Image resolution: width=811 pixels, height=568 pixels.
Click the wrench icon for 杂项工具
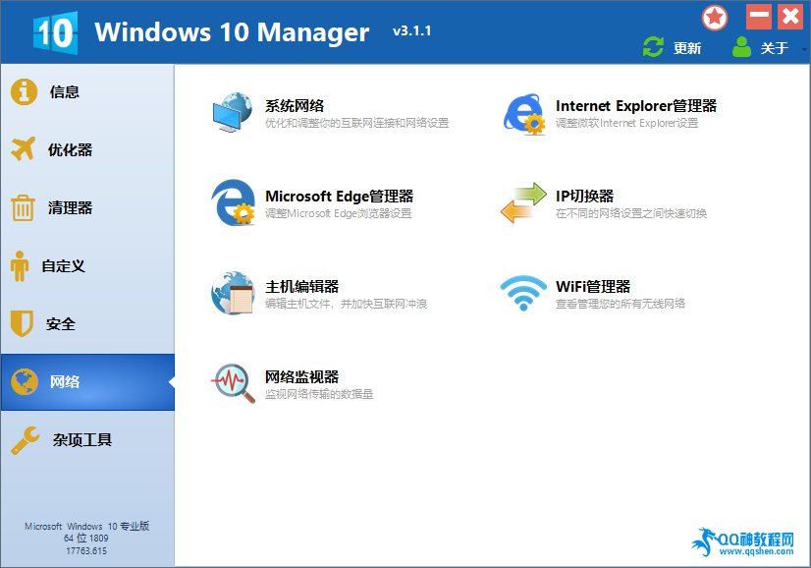(x=26, y=440)
